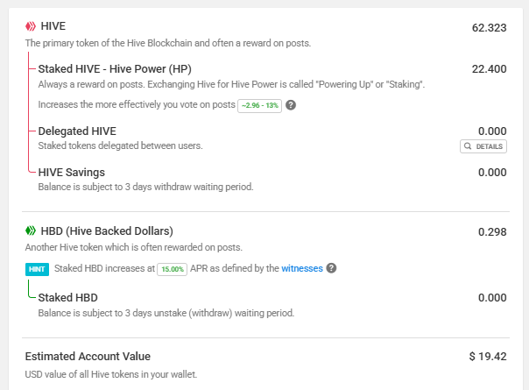Click the HIVE Savings heading
The width and height of the screenshot is (529, 390).
72,172
